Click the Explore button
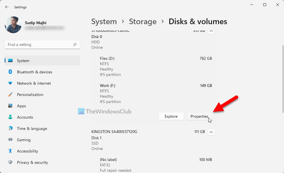Viewport: 284px width, 173px height. [171, 116]
